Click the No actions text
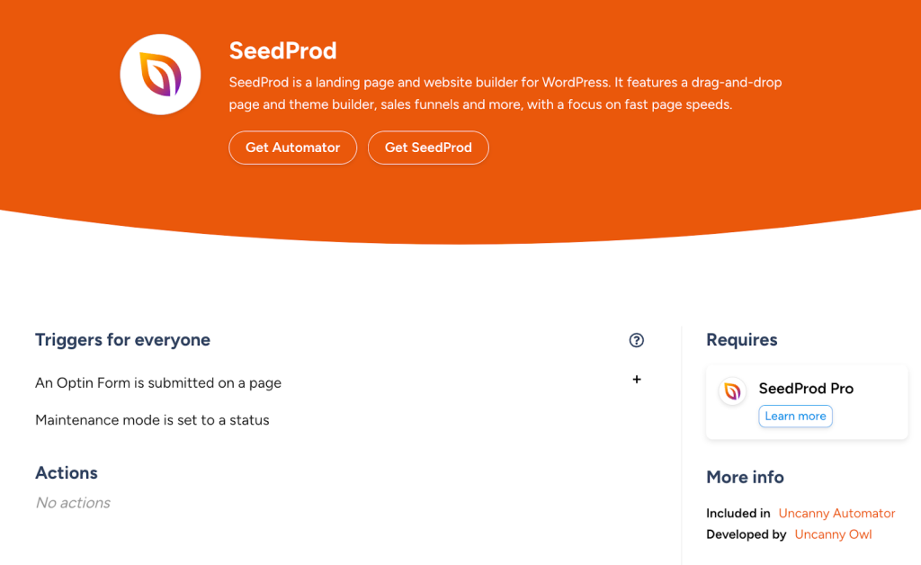This screenshot has height=565, width=921. [72, 502]
